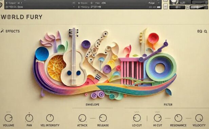This screenshot has width=209, height=129.
Task: Open the EQ tab
Action: pos(199,31)
